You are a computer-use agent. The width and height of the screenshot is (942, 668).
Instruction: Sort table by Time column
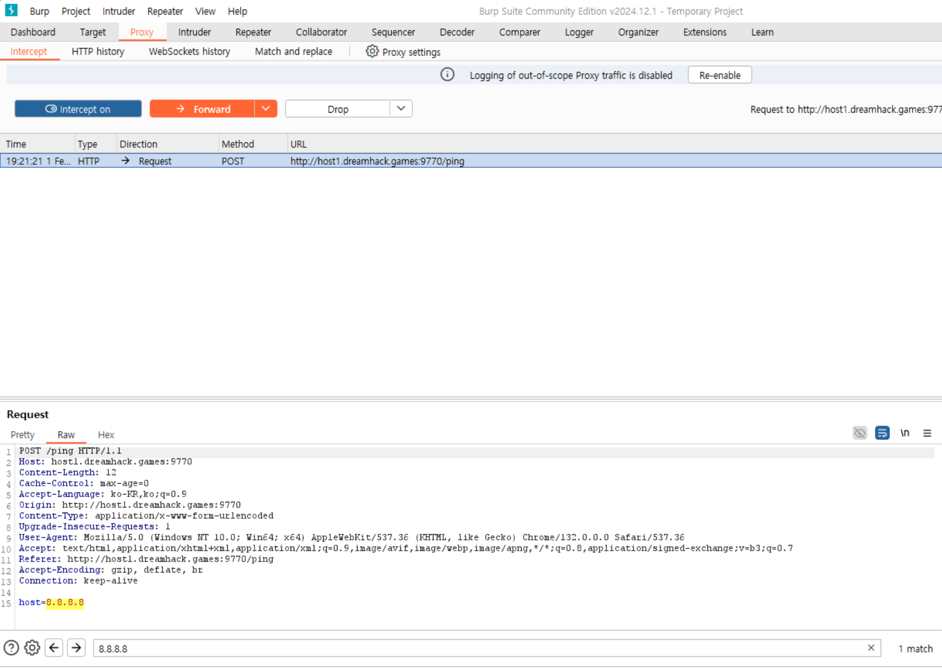(x=38, y=144)
